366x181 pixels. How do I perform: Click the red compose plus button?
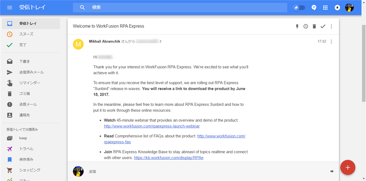(348, 167)
